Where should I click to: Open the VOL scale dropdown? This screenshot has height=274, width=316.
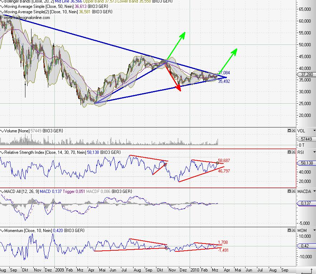click(313, 131)
